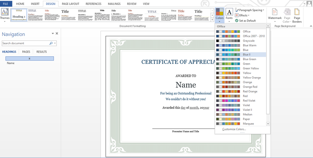Click the Set as Default checkmark
The image size is (313, 158).
tap(237, 20)
